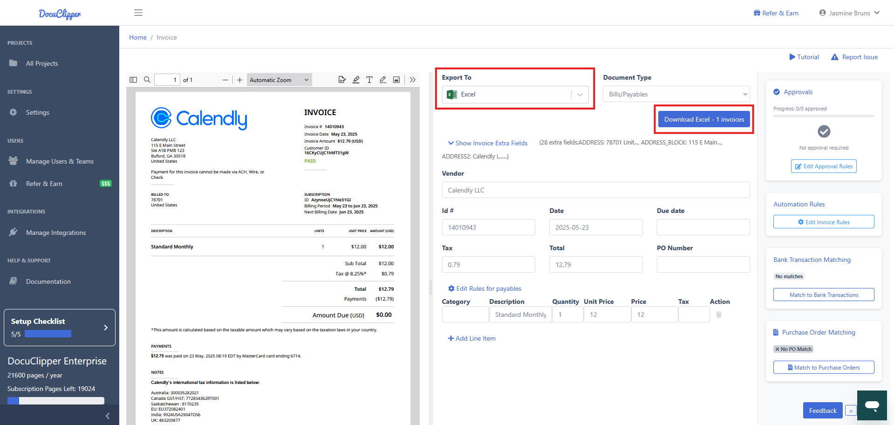Screen dimensions: 894x425
Task: Select All Projects in the sidebar
Action: click(x=42, y=63)
